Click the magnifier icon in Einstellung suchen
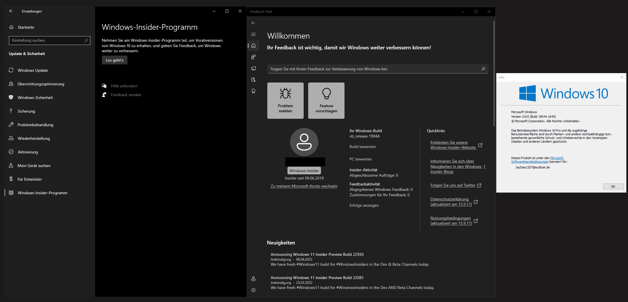This screenshot has width=628, height=302. click(86, 40)
